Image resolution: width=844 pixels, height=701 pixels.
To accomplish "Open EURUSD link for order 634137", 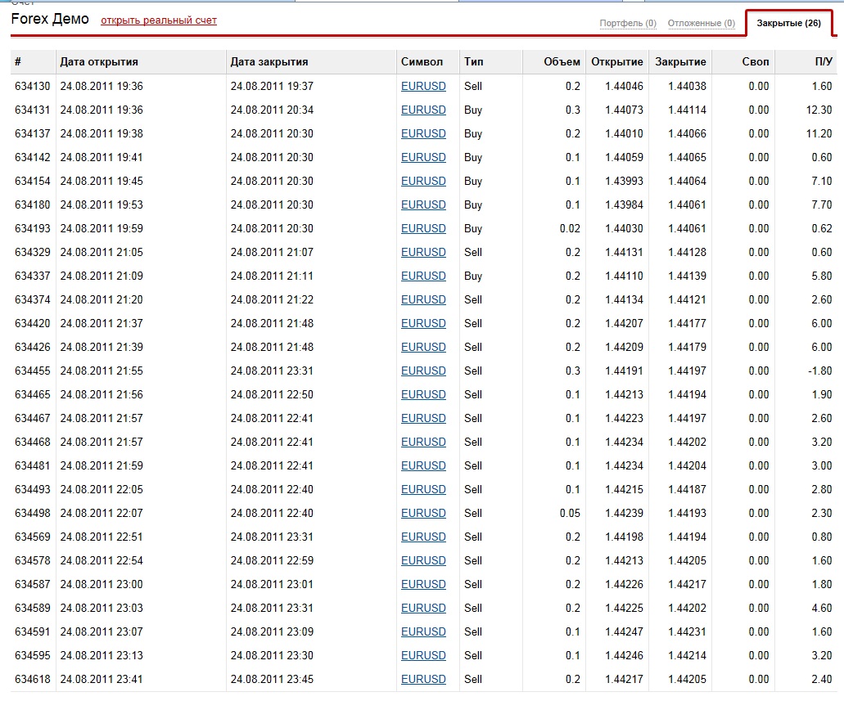I will (423, 133).
